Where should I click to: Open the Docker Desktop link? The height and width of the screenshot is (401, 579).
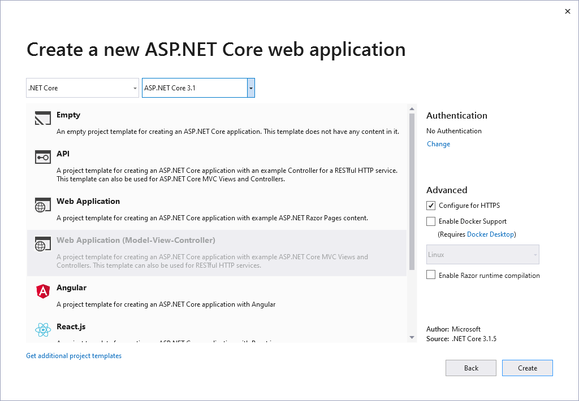pos(491,234)
